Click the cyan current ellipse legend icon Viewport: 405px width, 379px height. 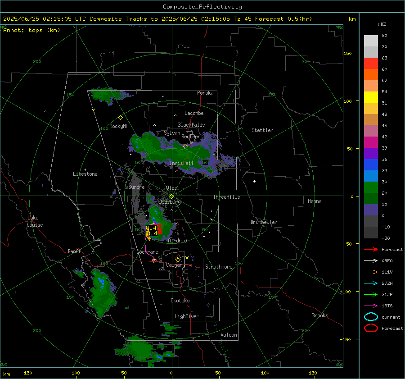click(371, 317)
